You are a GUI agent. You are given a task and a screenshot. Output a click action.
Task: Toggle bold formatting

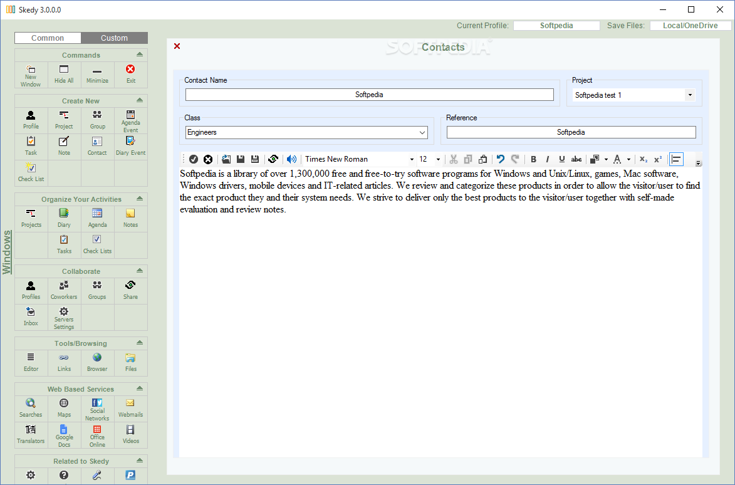533,159
